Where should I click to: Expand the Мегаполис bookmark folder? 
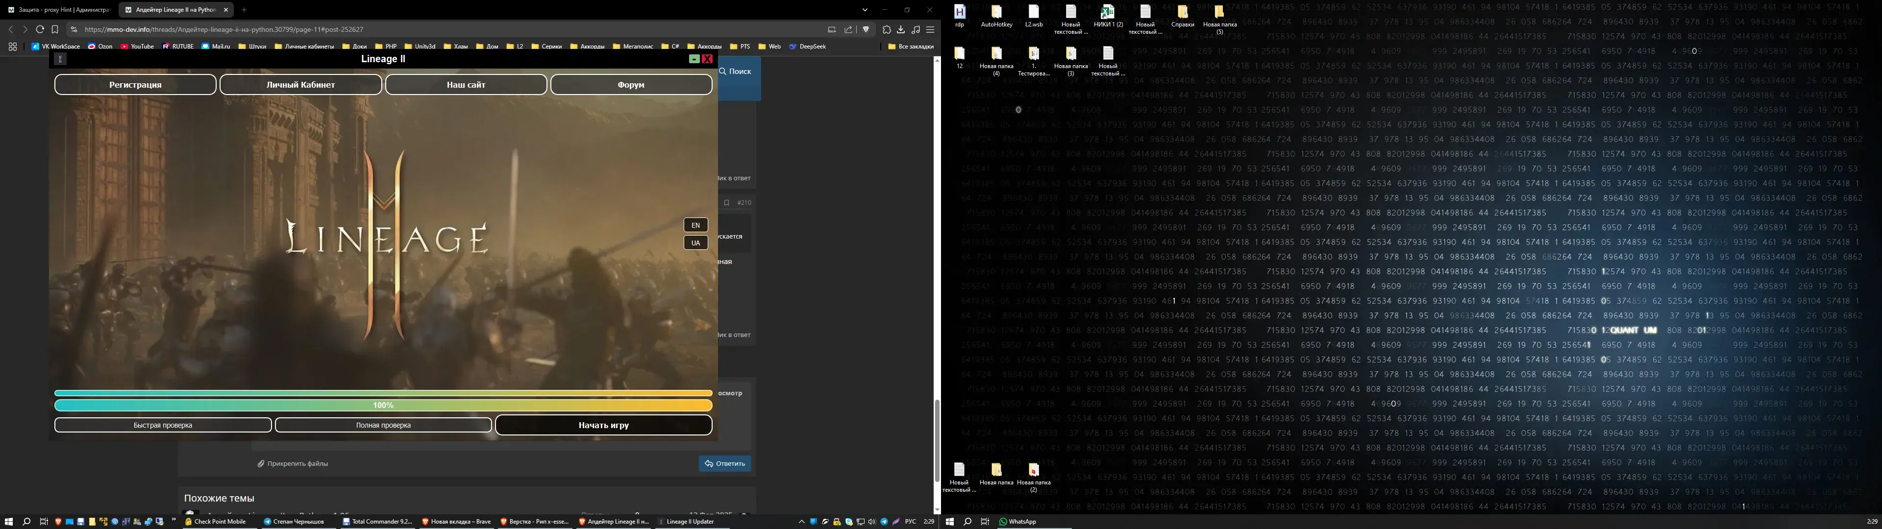click(x=633, y=47)
